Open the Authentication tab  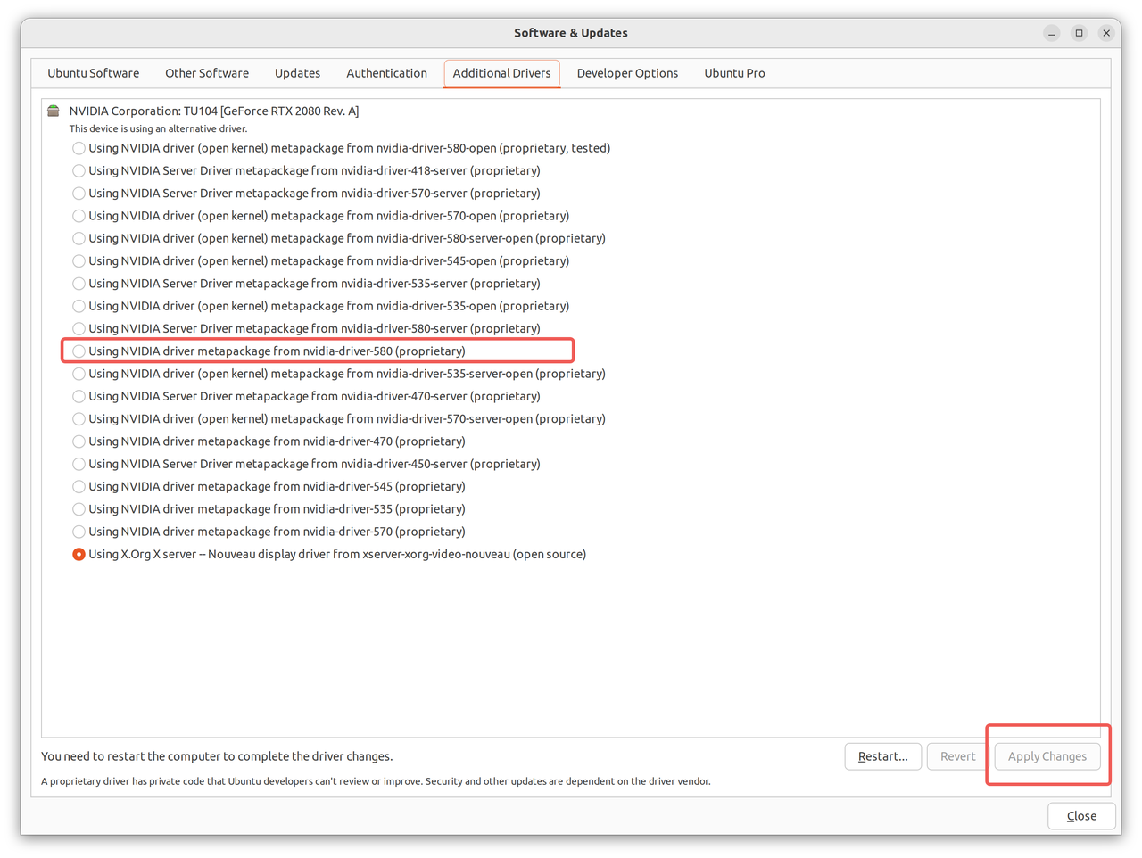coord(386,73)
